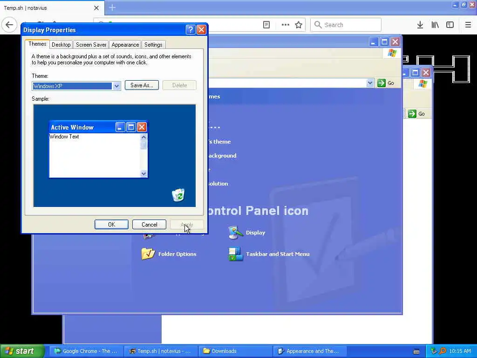Close the Temp.sh | notavius tab
477x358 pixels.
click(96, 8)
